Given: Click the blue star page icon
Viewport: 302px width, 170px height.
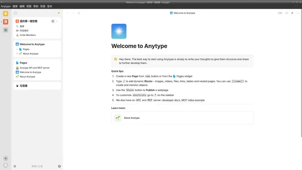Looking at the screenshot, I should [x=119, y=31].
